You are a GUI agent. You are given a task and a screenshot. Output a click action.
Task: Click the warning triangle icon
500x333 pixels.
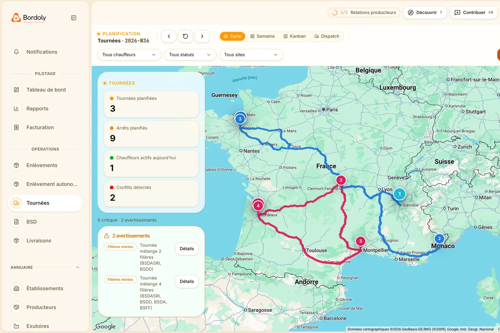point(106,236)
